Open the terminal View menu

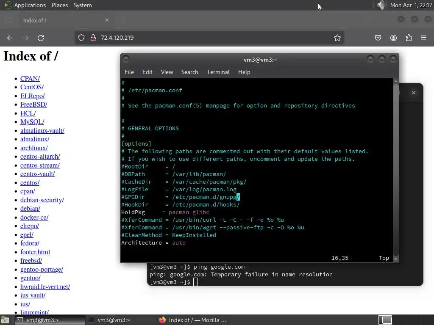coord(167,72)
